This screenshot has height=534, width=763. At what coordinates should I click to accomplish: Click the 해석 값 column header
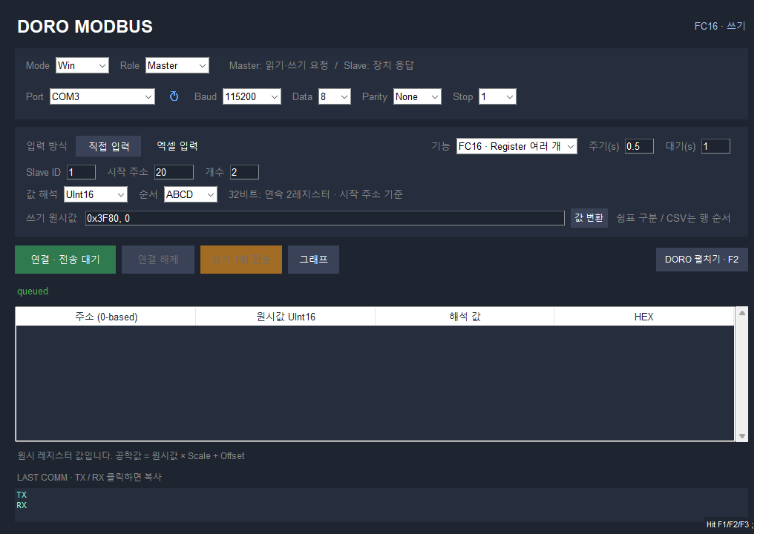coord(465,317)
